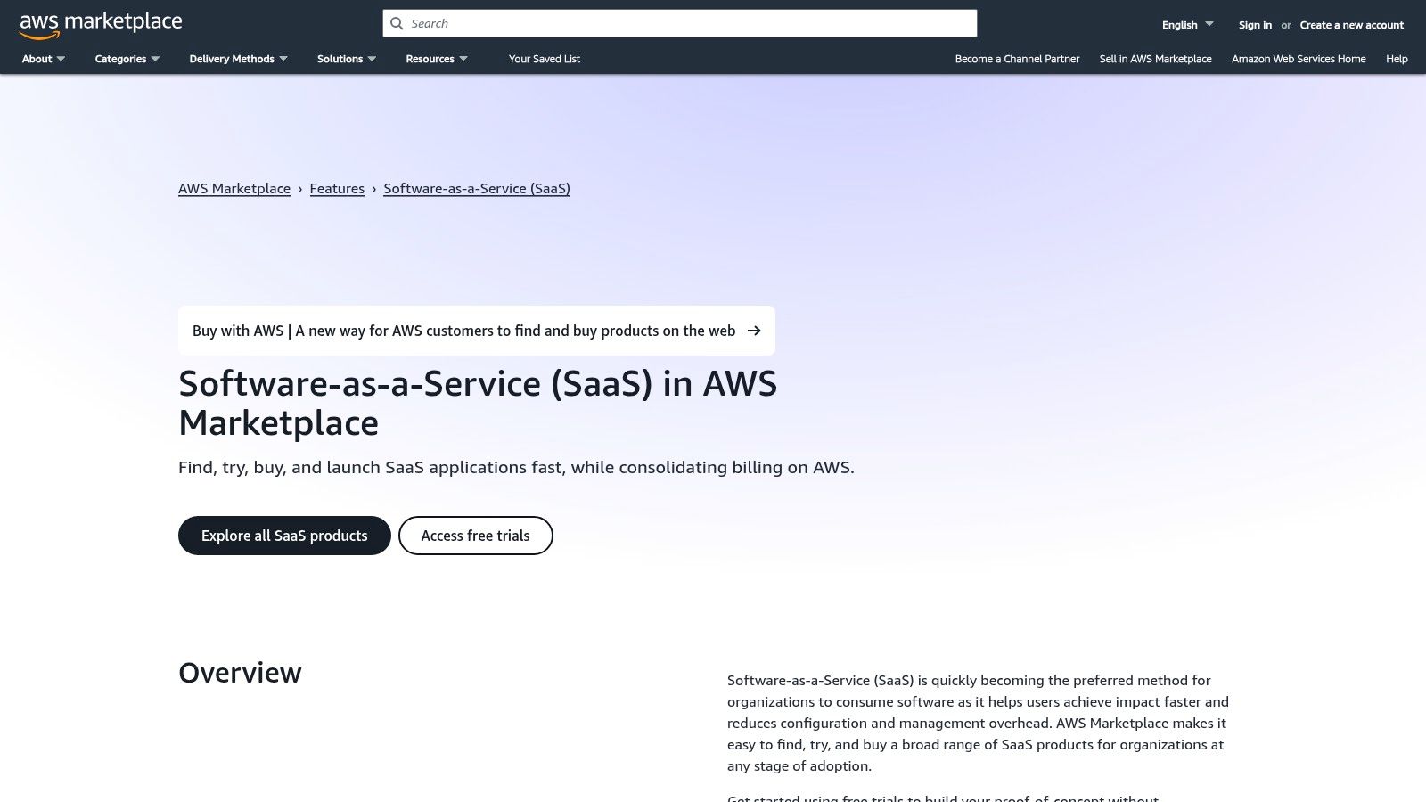Sign in to AWS Marketplace
Viewport: 1426px width, 802px height.
[x=1254, y=25]
